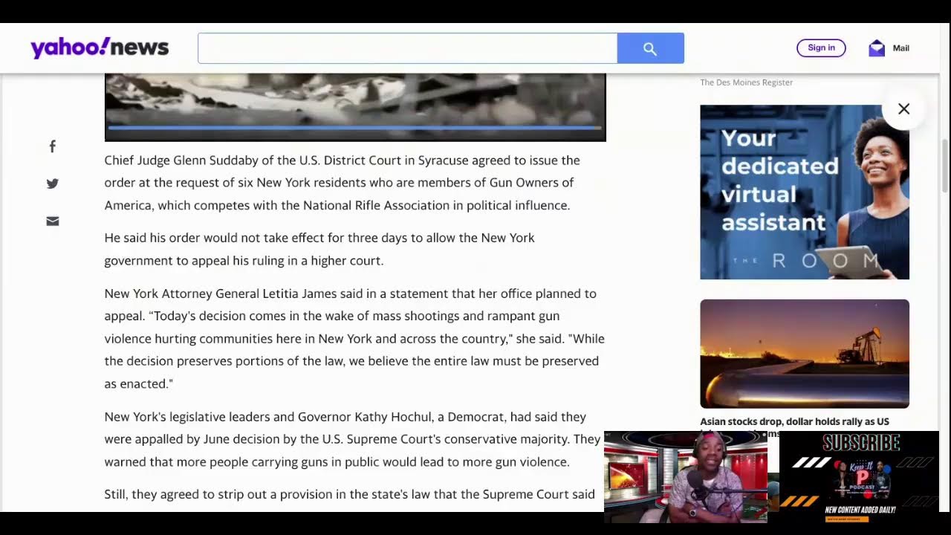Screen dimensions: 951x535
Task: Click paragraph starting 'Still, they agreed to strip'
Action: coord(349,494)
